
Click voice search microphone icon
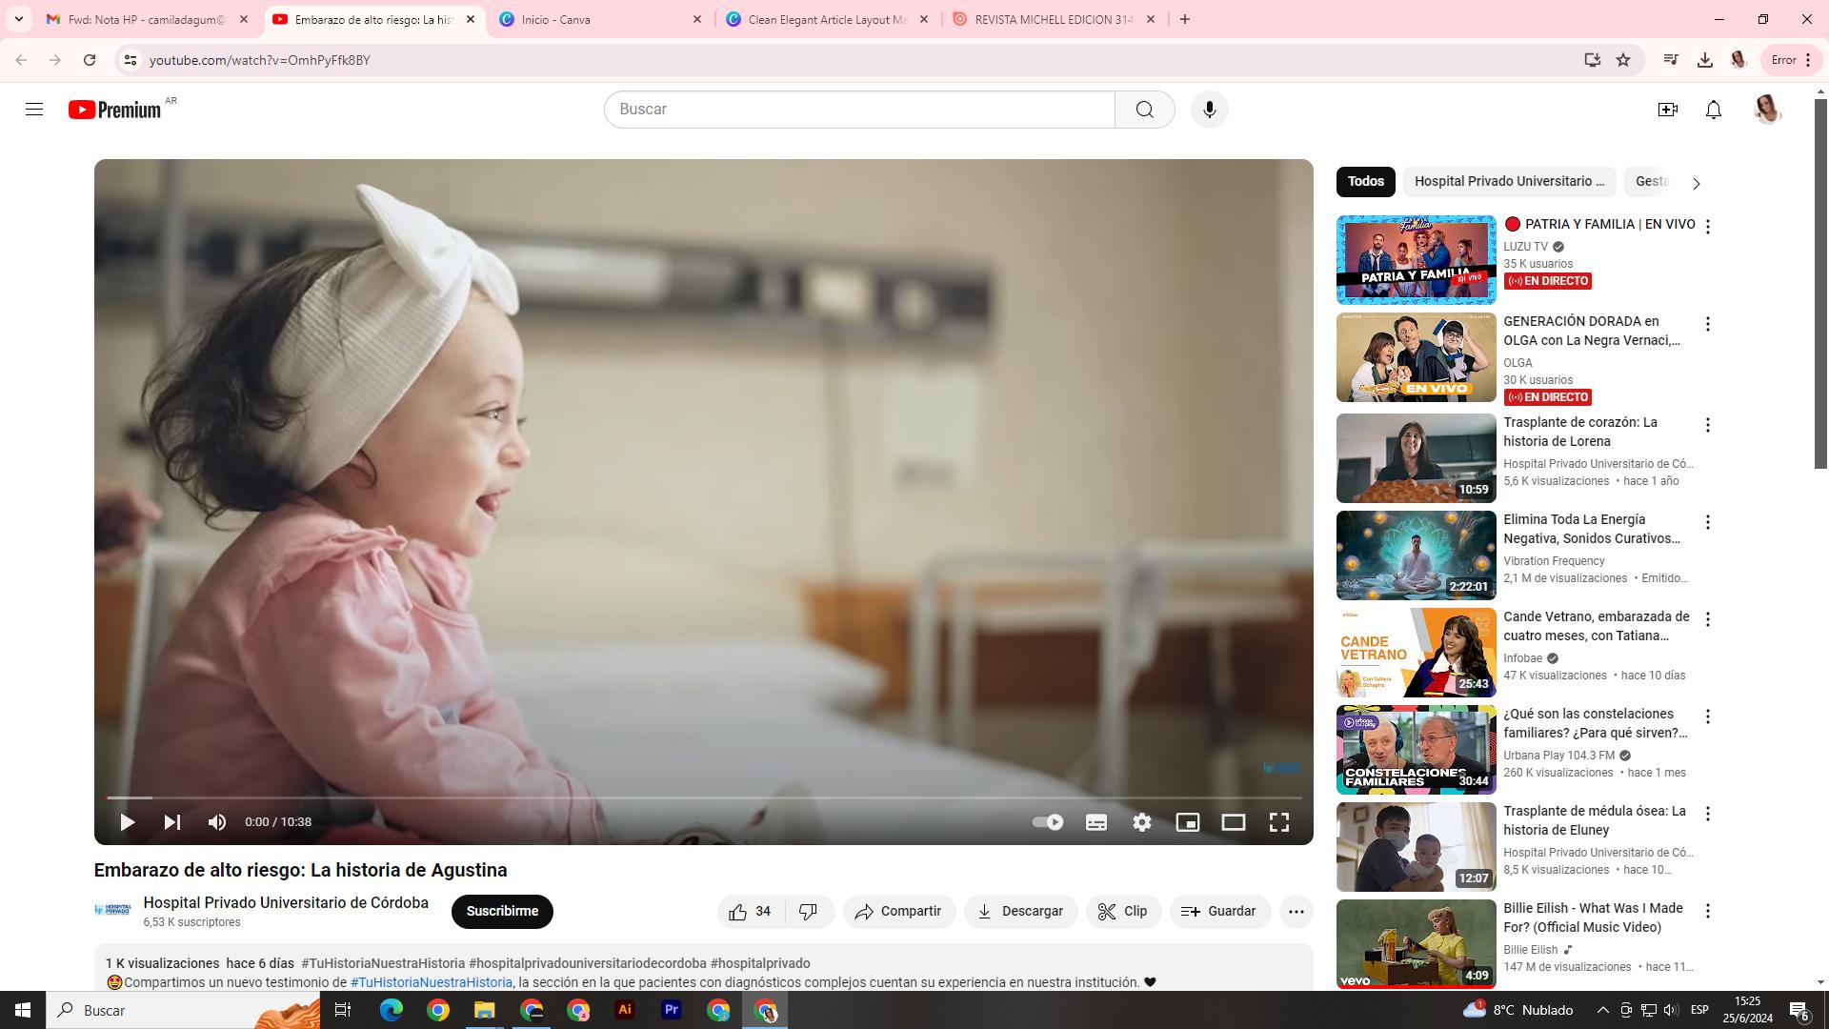[x=1210, y=110]
